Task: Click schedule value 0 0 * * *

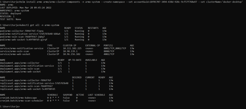Action: (53, 101)
